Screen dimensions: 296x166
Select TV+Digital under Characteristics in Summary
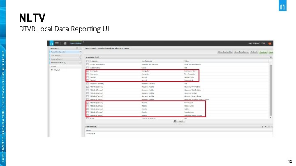pyautogui.click(x=55, y=70)
